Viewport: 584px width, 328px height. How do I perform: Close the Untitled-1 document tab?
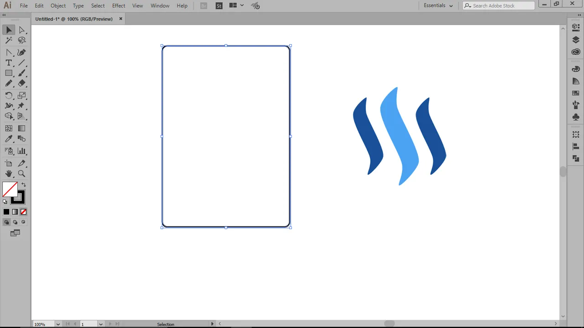[121, 19]
